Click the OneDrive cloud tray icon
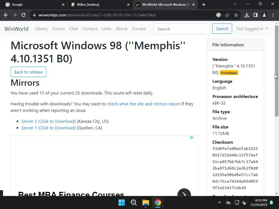Image resolution: width=279 pixels, height=209 pixels. coord(228,202)
